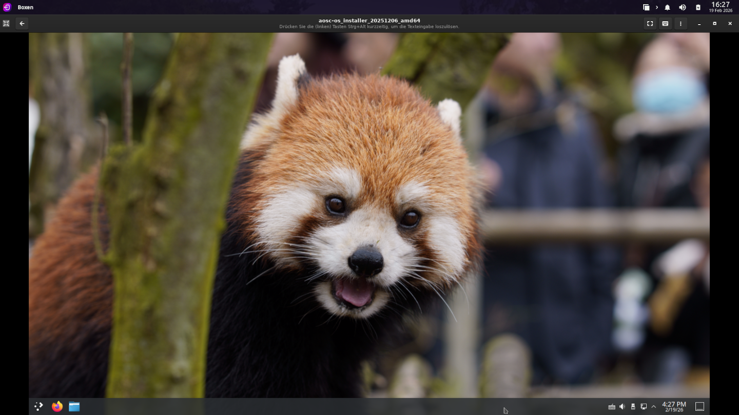This screenshot has width=739, height=415.
Task: Toggle show desktop in guest taskbar
Action: coord(699,406)
